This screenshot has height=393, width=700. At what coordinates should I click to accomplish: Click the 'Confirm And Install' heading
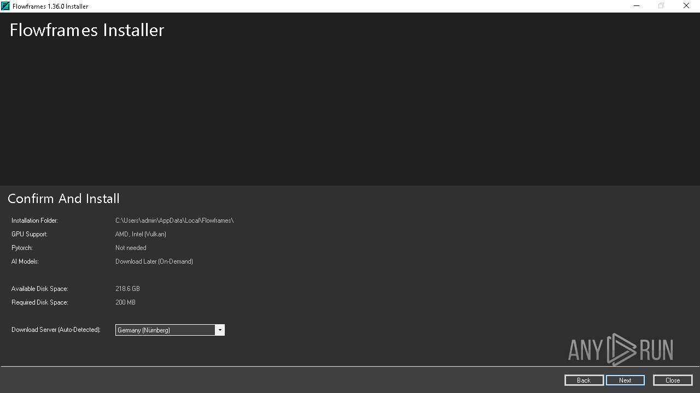(x=63, y=199)
